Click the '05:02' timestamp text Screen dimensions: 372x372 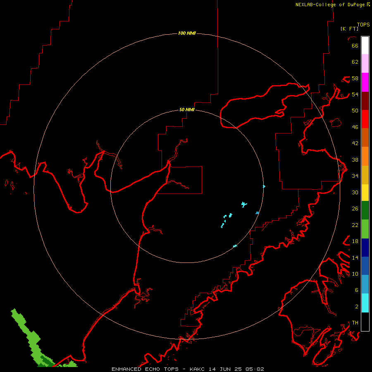click(255, 369)
